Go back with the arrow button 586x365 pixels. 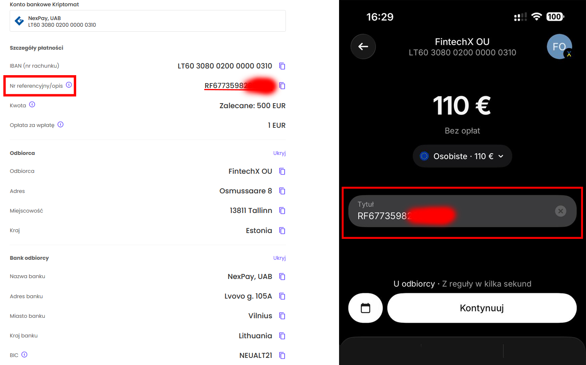tap(363, 46)
